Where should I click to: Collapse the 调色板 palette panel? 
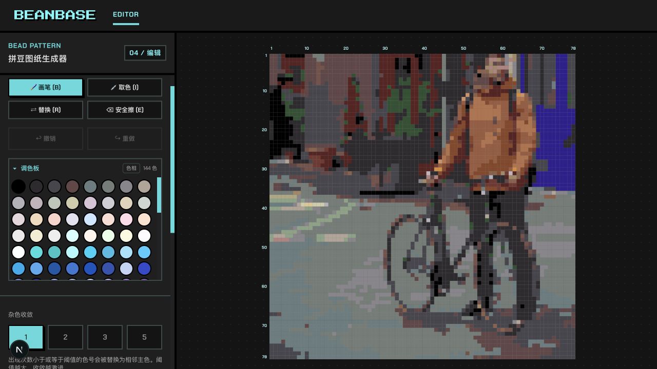pos(26,168)
